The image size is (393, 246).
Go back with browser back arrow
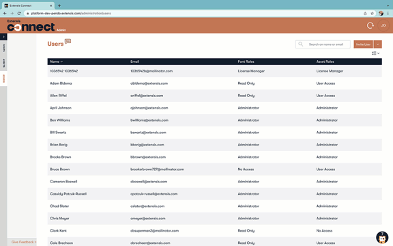pos(5,13)
